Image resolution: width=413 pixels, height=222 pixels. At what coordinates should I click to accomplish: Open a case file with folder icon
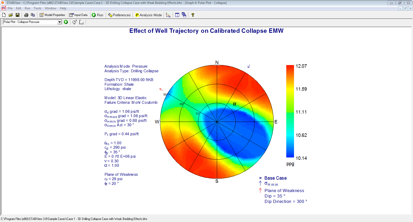tap(11, 15)
